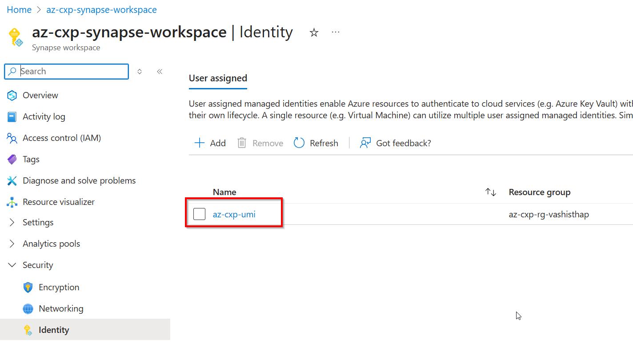The image size is (633, 344).
Task: Sort by the Name column header
Action: 224,192
